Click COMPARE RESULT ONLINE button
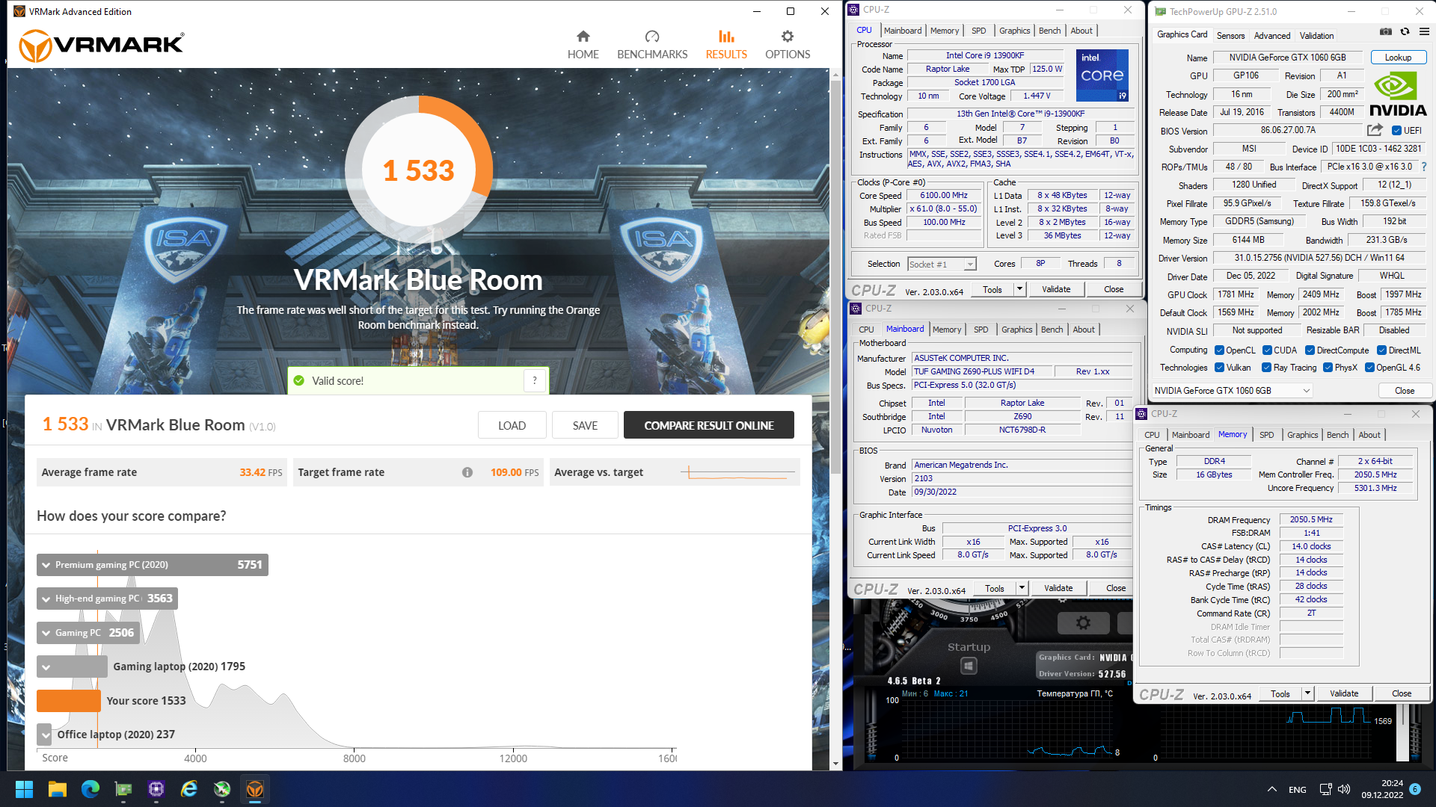1436x807 pixels. [x=708, y=425]
